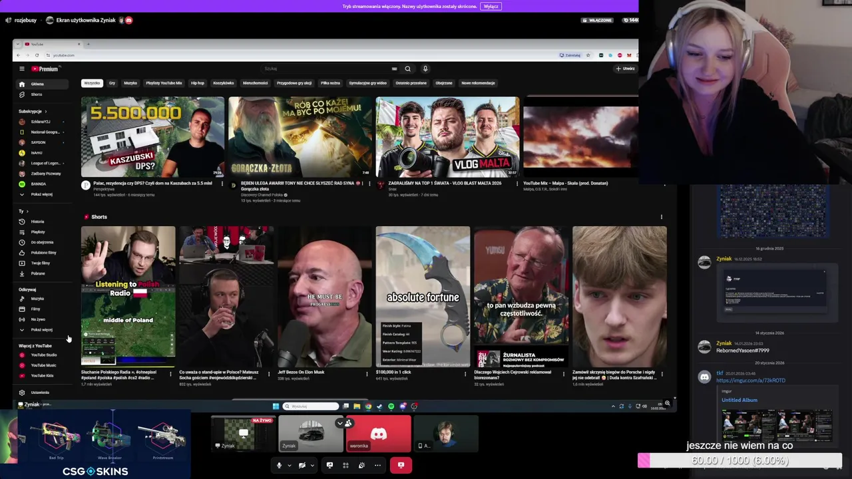This screenshot has height=479, width=852.
Task: Click the Utwórz create button
Action: click(x=625, y=69)
